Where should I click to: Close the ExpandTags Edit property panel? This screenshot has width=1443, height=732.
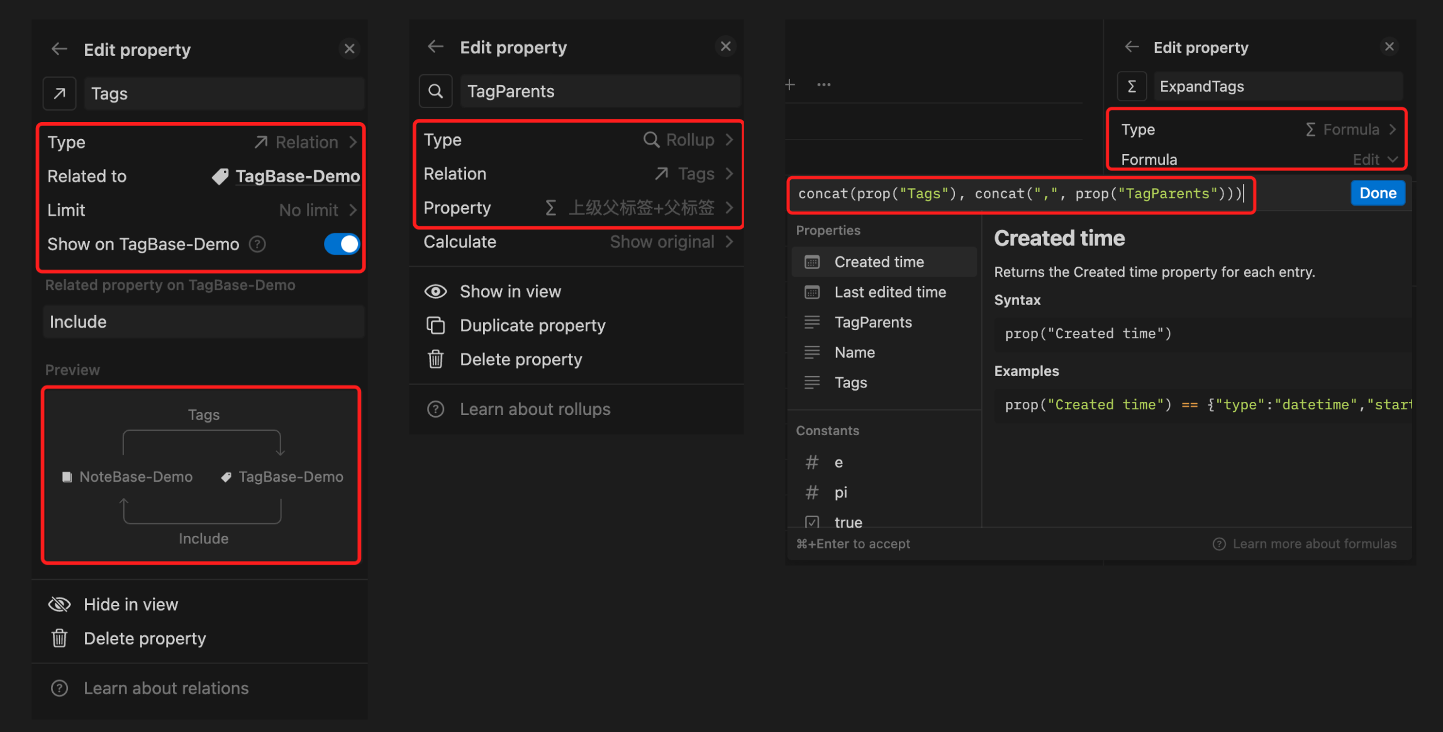1390,47
